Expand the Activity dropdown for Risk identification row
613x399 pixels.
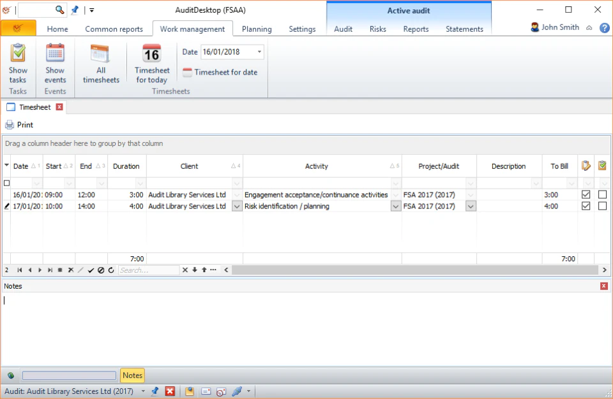coord(395,206)
